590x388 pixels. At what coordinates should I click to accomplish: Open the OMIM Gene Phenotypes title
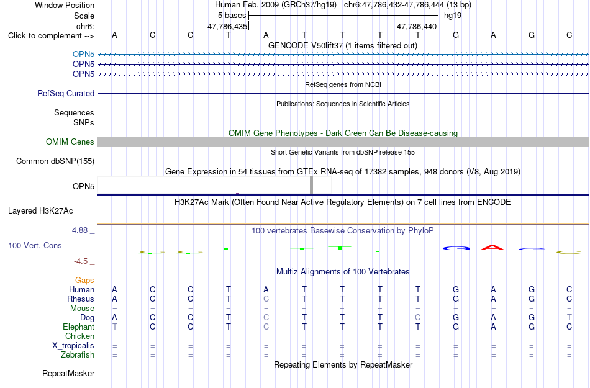pyautogui.click(x=343, y=133)
